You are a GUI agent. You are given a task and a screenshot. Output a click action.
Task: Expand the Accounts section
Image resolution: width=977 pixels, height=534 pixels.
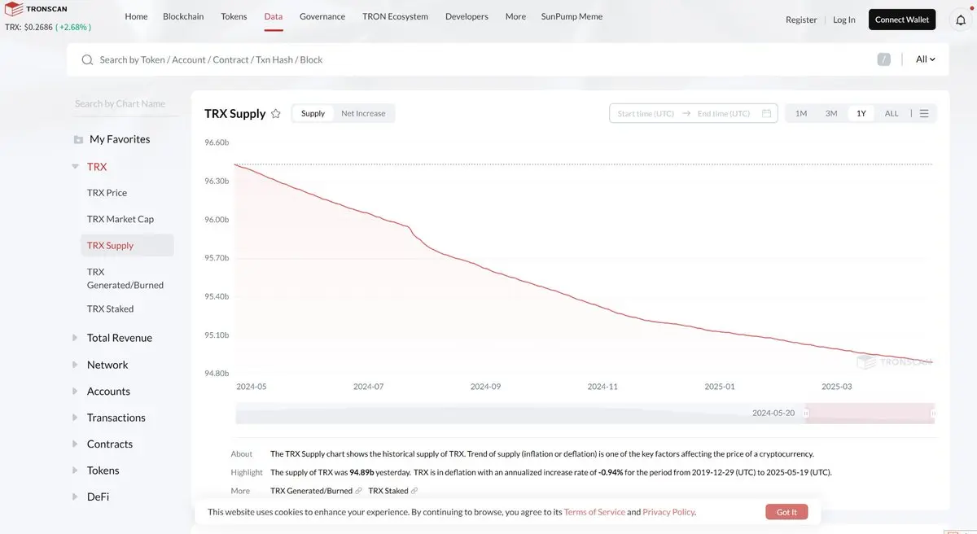(76, 392)
